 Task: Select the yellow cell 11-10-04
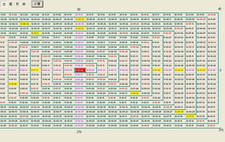13,84
